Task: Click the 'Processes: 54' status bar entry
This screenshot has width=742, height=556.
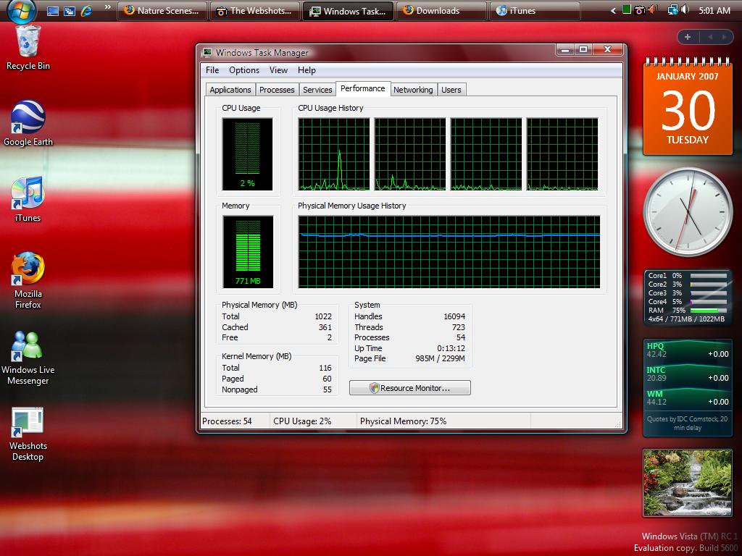Action: click(227, 421)
